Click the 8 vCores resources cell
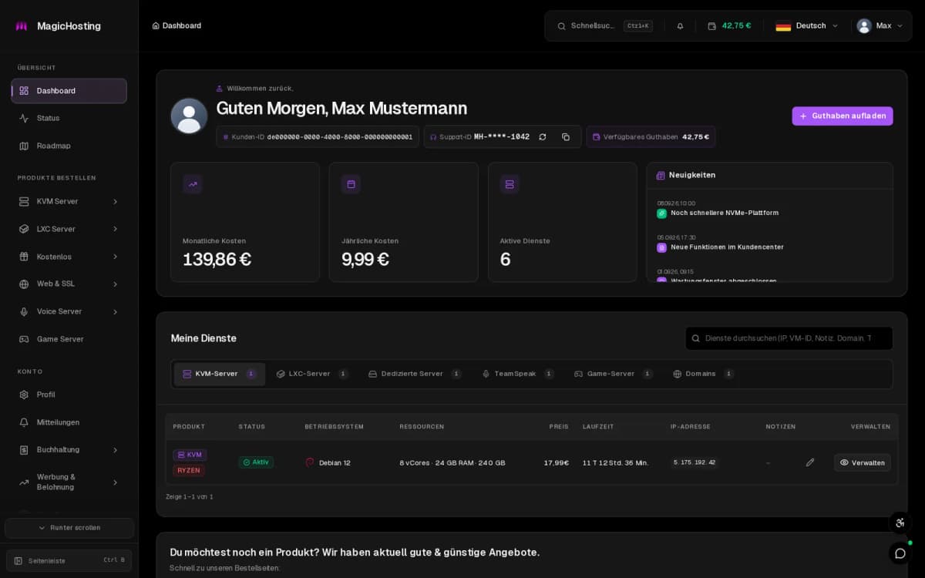The image size is (925, 578). (452, 462)
